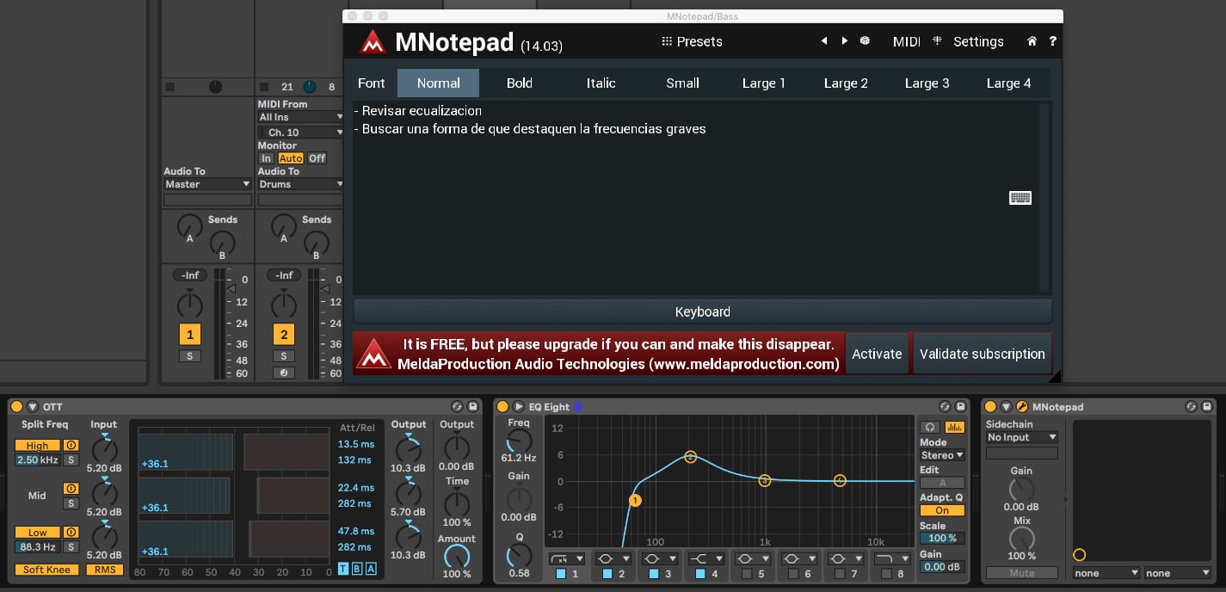Screen dimensions: 1226x592
Task: Click the Mute button on the MNotepad device
Action: point(1021,573)
